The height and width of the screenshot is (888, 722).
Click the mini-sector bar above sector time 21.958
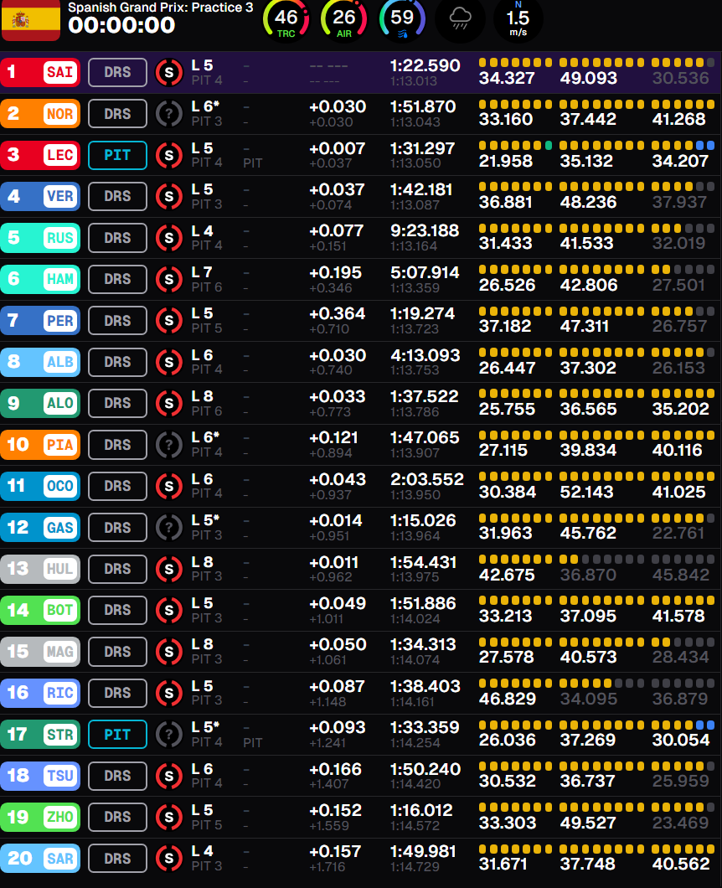(x=515, y=146)
